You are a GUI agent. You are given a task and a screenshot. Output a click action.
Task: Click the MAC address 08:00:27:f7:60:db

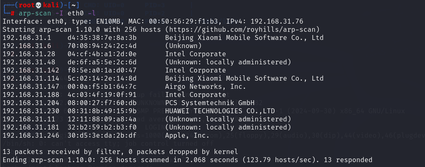[102, 103]
